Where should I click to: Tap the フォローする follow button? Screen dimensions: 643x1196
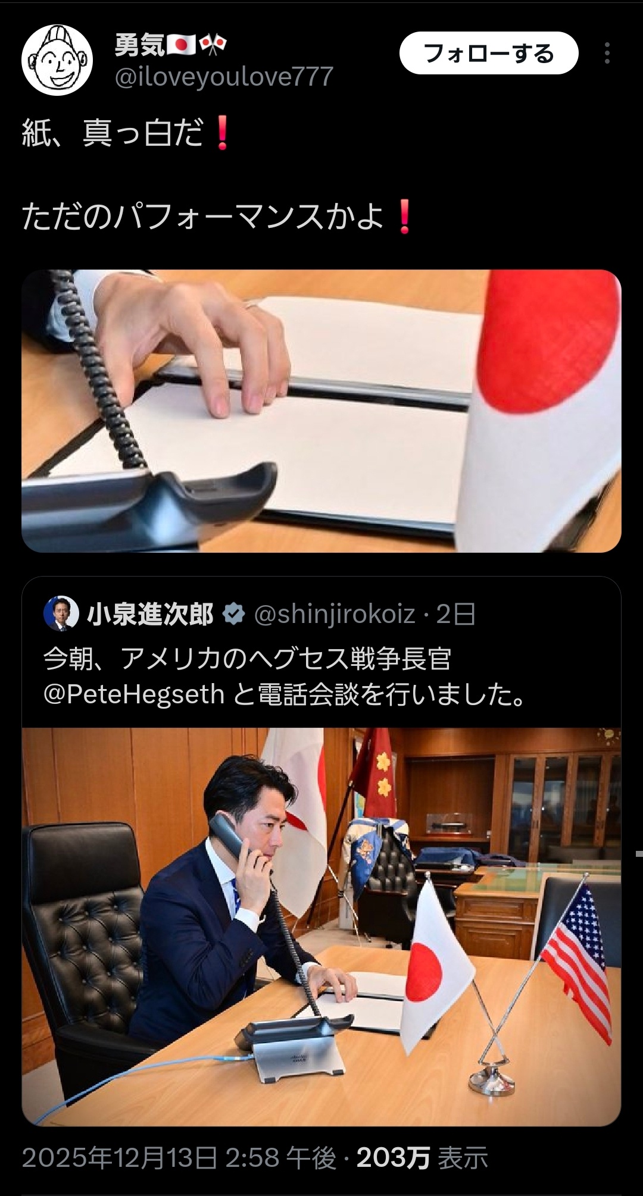coord(489,54)
